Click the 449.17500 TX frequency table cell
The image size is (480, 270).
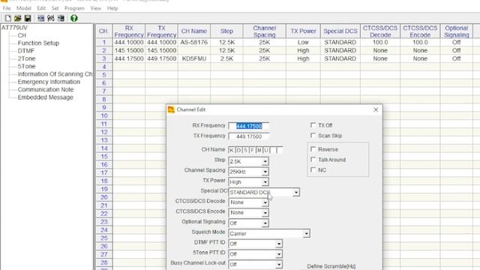tap(161, 58)
